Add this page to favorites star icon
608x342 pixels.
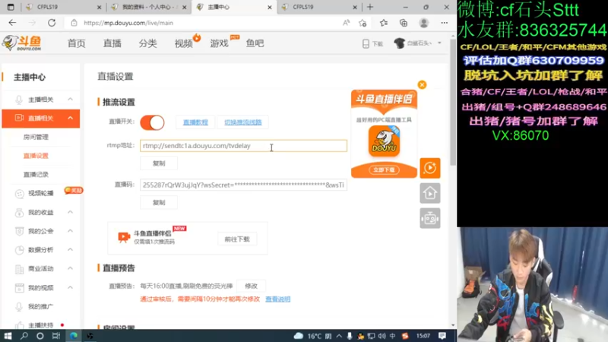point(363,23)
